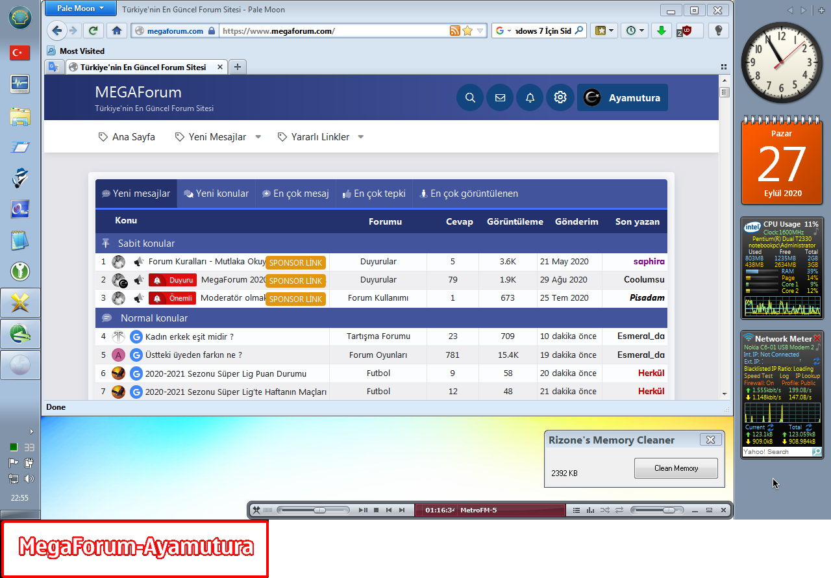The width and height of the screenshot is (831, 578).
Task: Switch to En çok mesaj tab
Action: click(x=295, y=194)
